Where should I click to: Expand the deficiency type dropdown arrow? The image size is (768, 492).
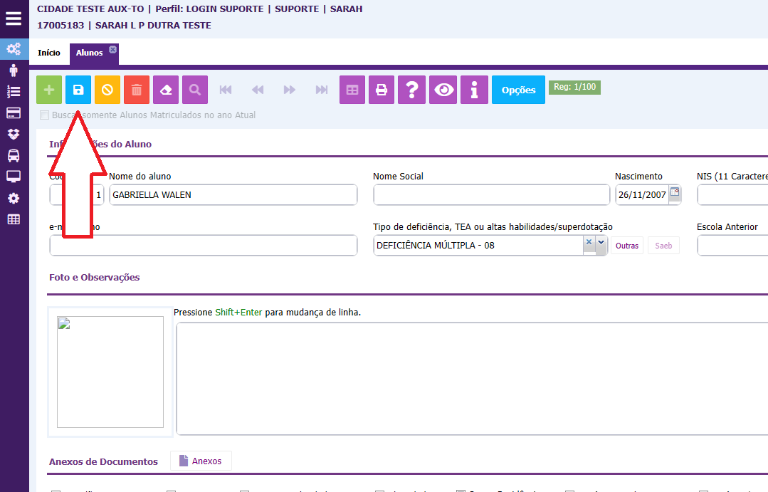point(601,243)
